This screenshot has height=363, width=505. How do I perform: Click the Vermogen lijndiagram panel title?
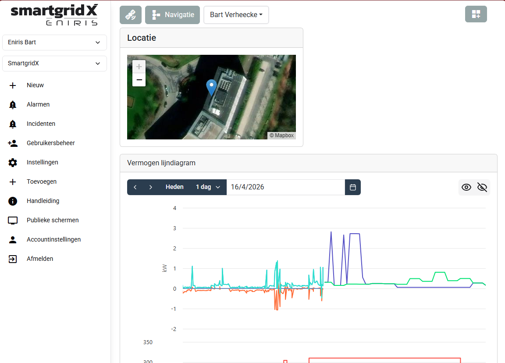[x=161, y=163]
